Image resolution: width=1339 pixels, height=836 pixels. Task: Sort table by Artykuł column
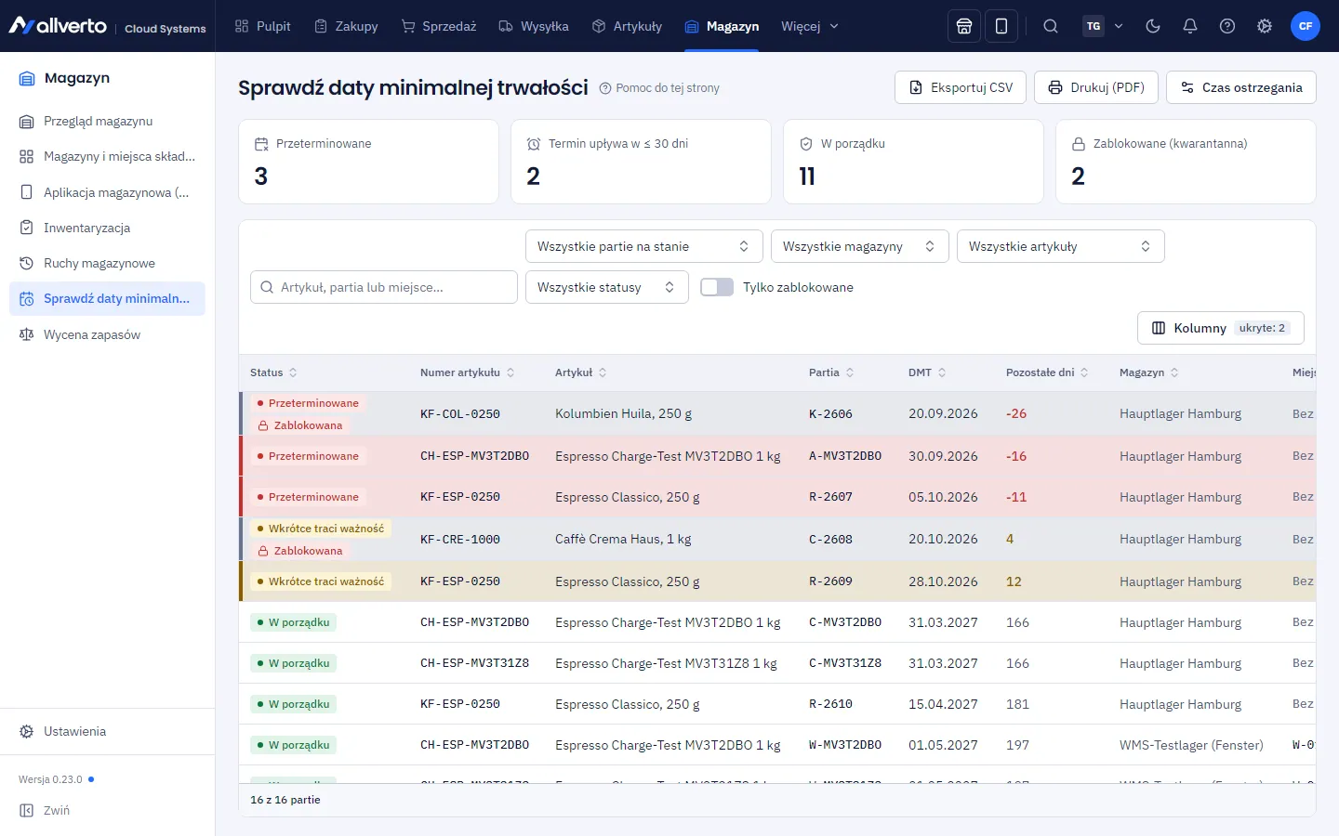coord(580,372)
